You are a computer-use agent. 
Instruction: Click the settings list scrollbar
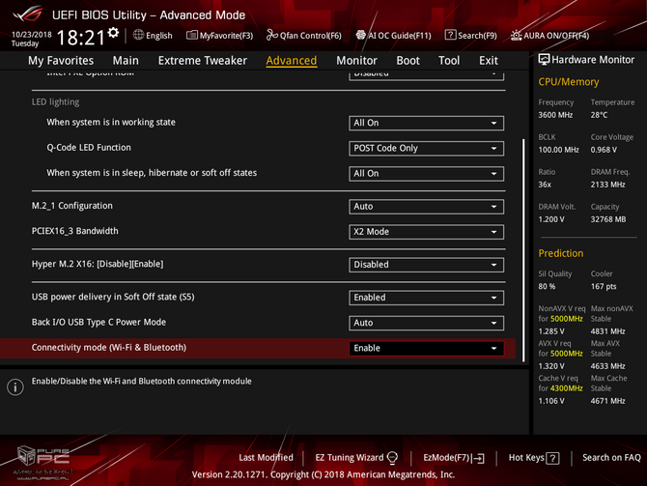click(x=523, y=250)
